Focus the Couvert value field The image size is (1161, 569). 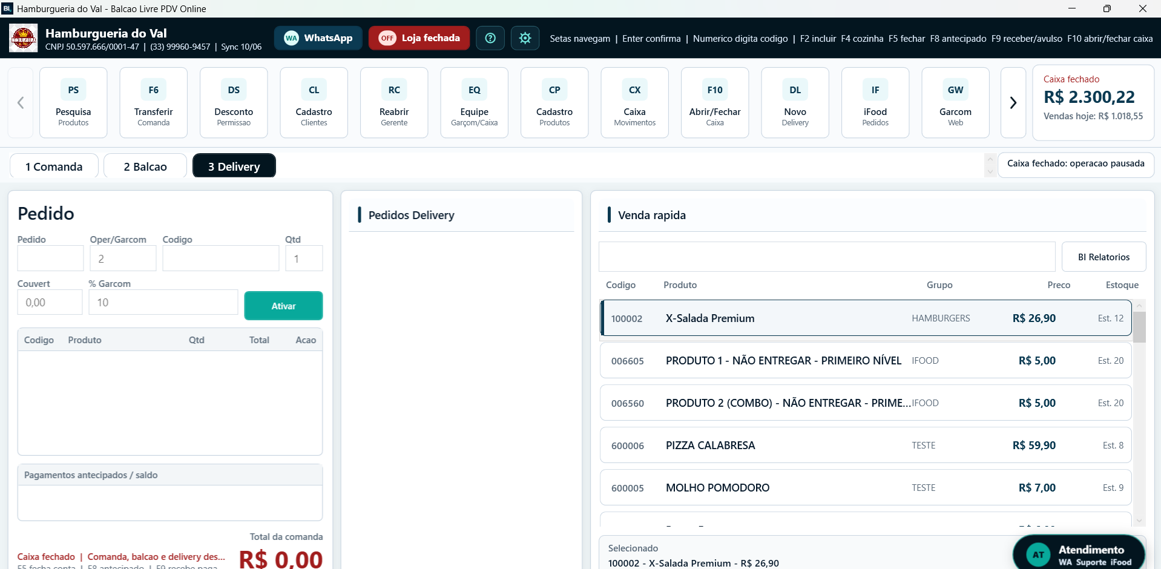50,302
